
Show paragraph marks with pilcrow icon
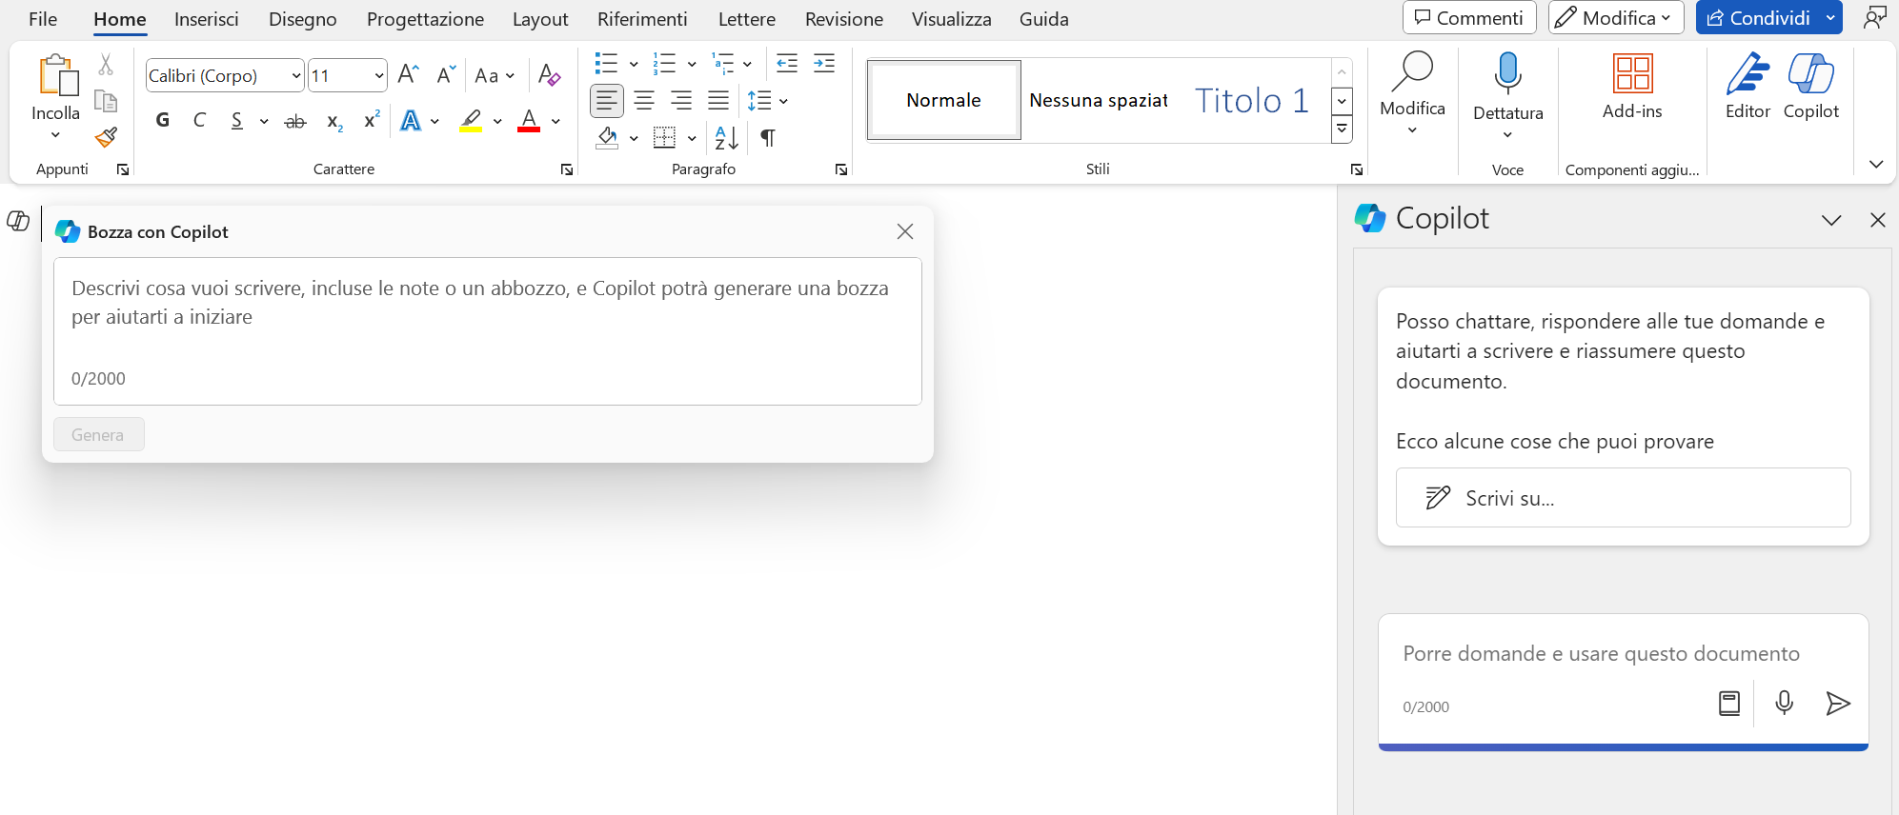tap(767, 138)
